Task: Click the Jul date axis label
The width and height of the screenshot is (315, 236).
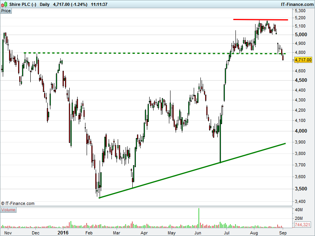Action: 227,233
